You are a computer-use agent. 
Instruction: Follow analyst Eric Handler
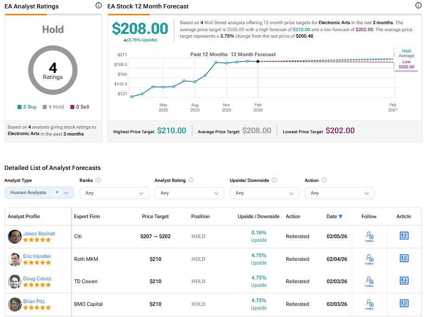click(369, 259)
